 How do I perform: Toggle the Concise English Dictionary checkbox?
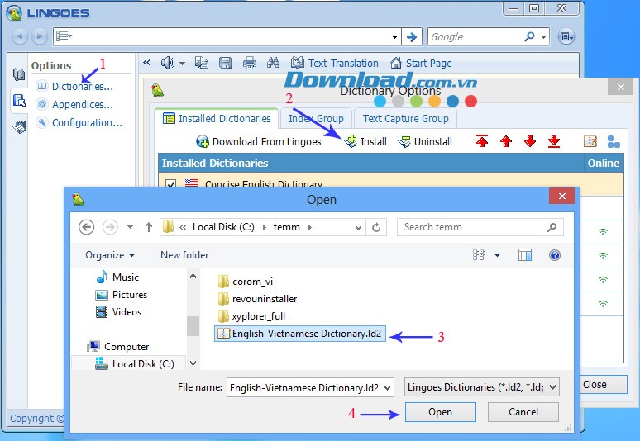[171, 184]
